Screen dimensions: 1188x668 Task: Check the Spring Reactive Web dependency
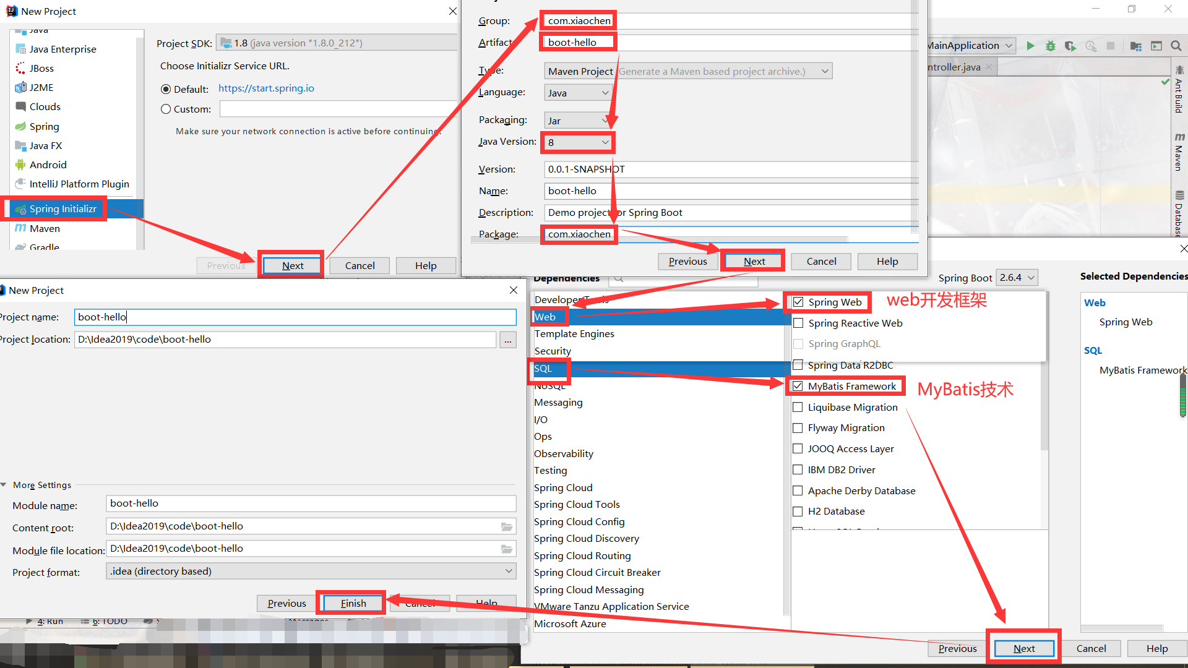[x=798, y=323]
